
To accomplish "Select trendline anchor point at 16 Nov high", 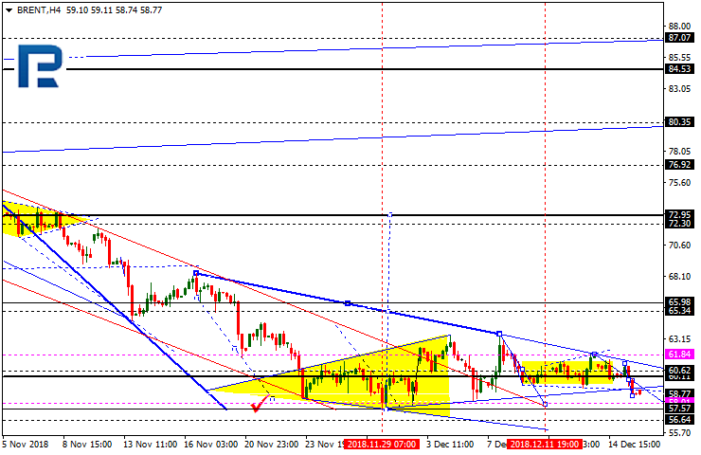I will tap(196, 273).
